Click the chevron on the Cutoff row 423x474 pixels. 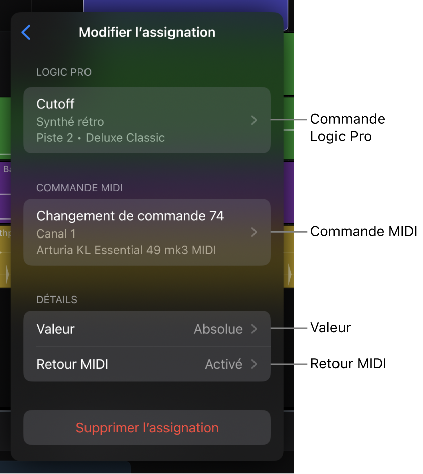click(254, 120)
